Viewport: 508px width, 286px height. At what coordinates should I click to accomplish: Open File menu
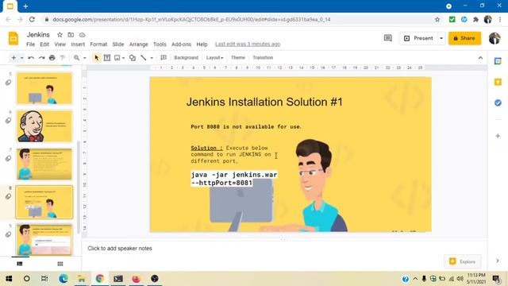[30, 44]
